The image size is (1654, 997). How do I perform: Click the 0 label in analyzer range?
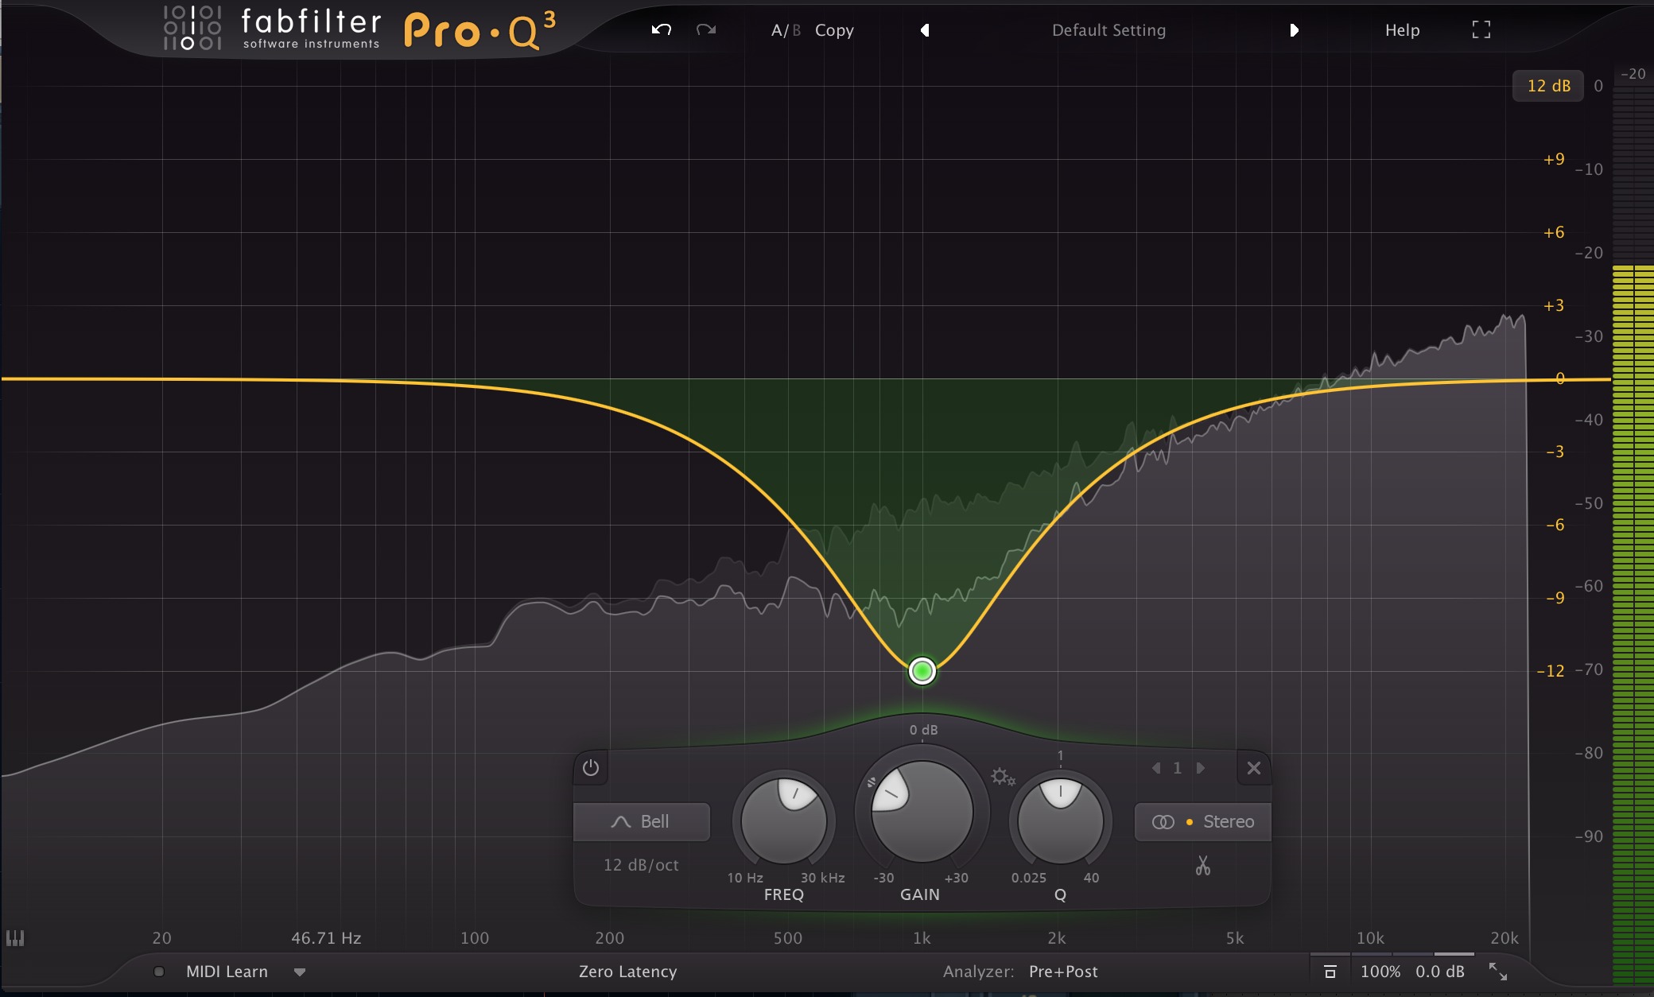pos(1598,86)
